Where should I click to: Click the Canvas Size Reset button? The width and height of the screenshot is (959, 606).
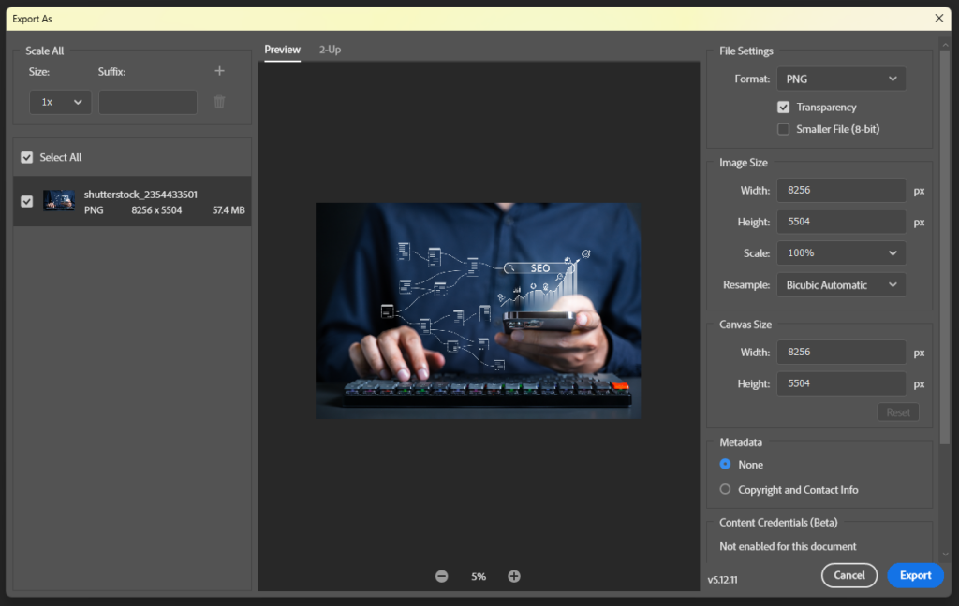[x=898, y=412]
